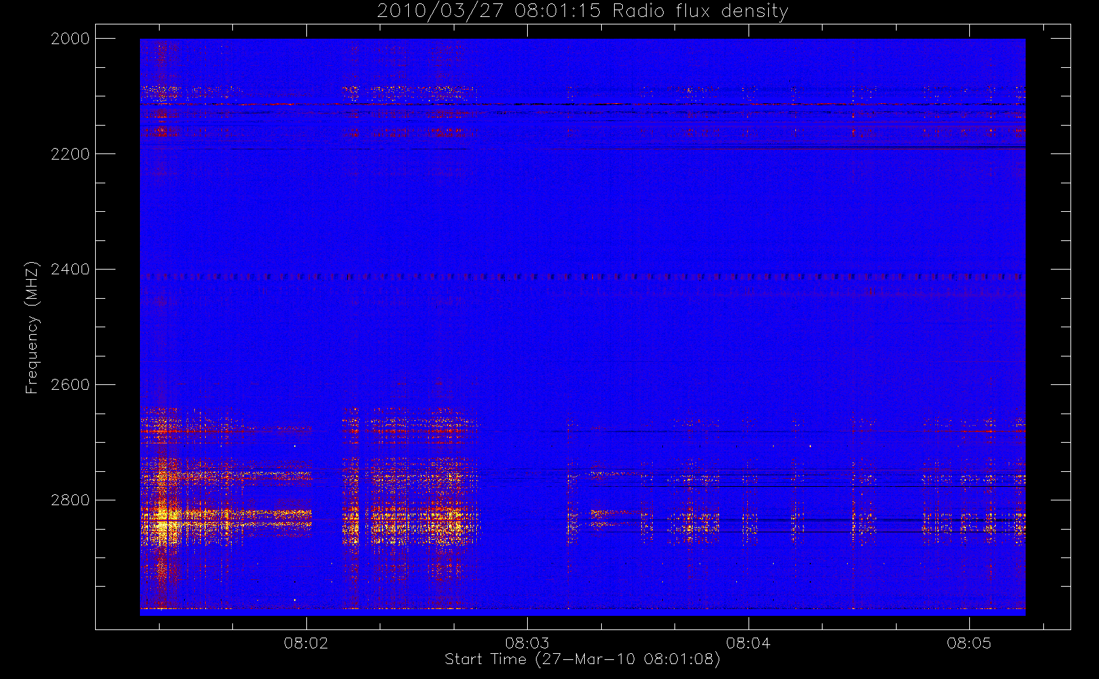Viewport: 1099px width, 679px height.
Task: Click the 08:05 time tick label
Action: [969, 643]
